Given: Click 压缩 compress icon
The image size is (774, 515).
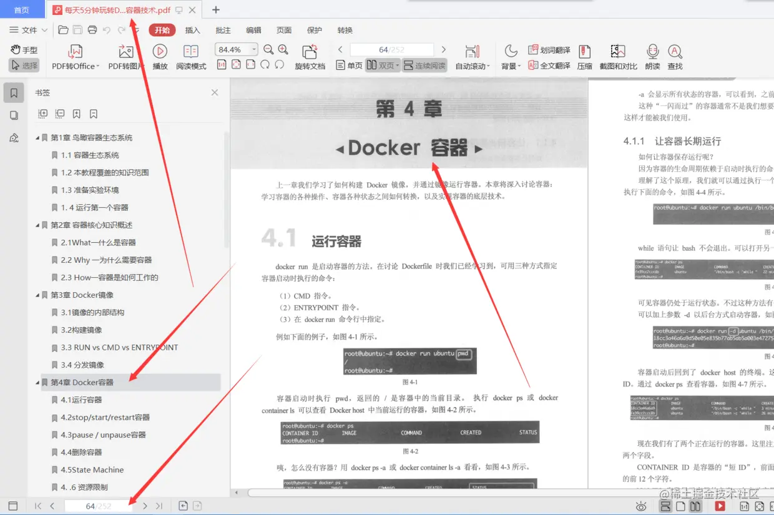Looking at the screenshot, I should pyautogui.click(x=584, y=57).
